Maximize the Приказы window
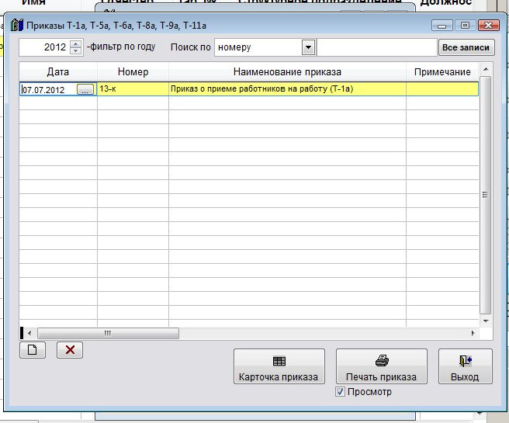Screen dimensions: 509x423 (x=466, y=26)
